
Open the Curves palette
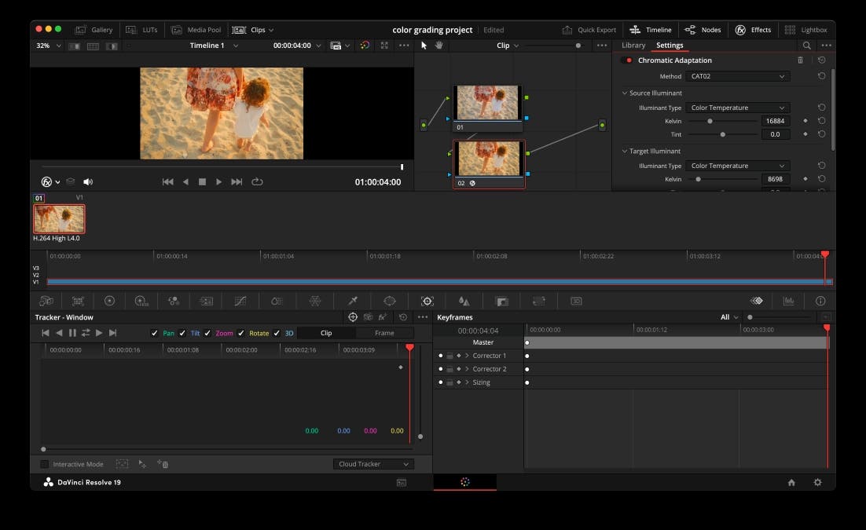pos(240,301)
